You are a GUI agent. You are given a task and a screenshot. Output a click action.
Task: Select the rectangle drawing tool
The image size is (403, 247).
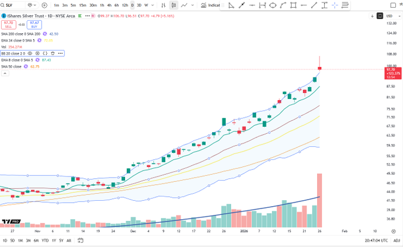(x=293, y=5)
